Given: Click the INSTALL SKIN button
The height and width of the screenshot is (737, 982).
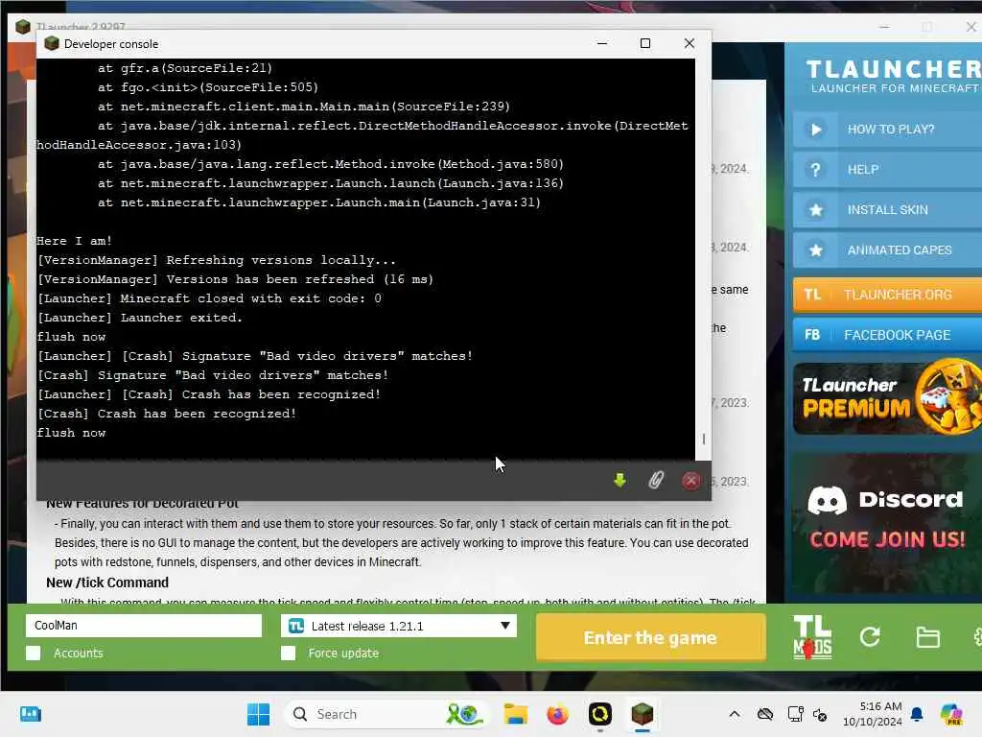Looking at the screenshot, I should click(x=887, y=210).
